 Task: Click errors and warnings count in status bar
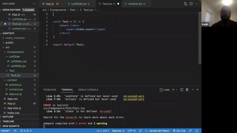point(26,131)
